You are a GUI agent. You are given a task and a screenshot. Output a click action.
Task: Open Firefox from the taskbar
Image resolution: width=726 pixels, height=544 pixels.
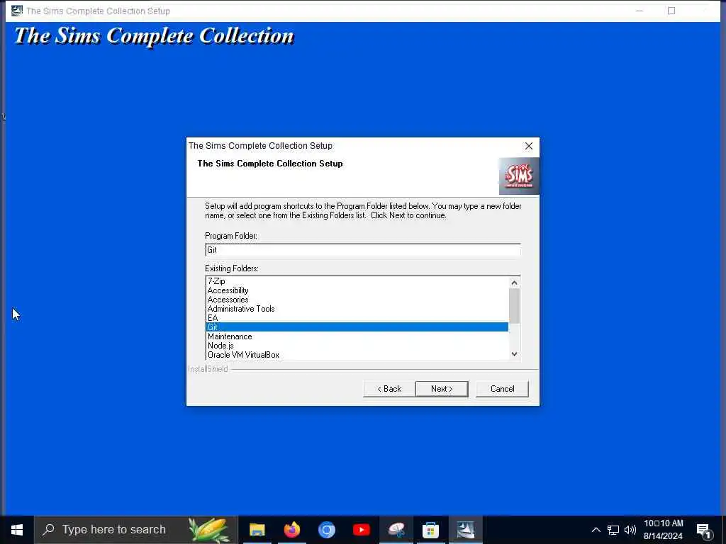pyautogui.click(x=291, y=530)
